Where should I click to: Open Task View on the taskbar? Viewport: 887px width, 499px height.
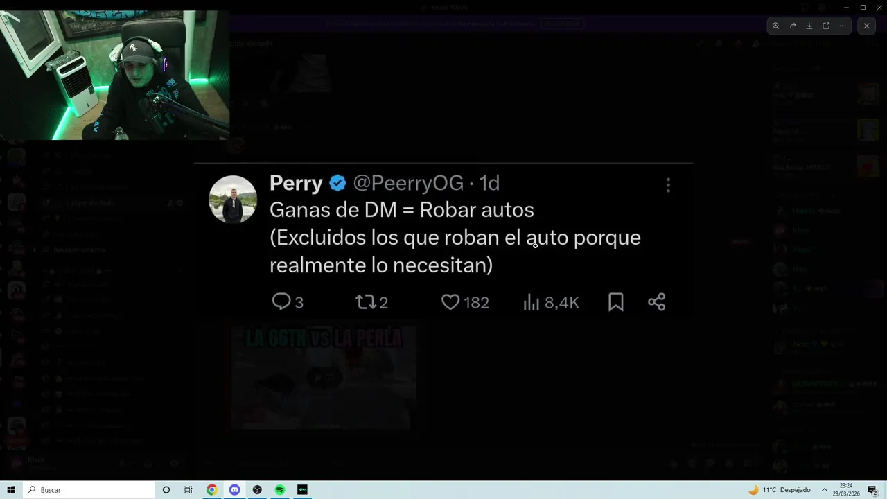tap(188, 490)
